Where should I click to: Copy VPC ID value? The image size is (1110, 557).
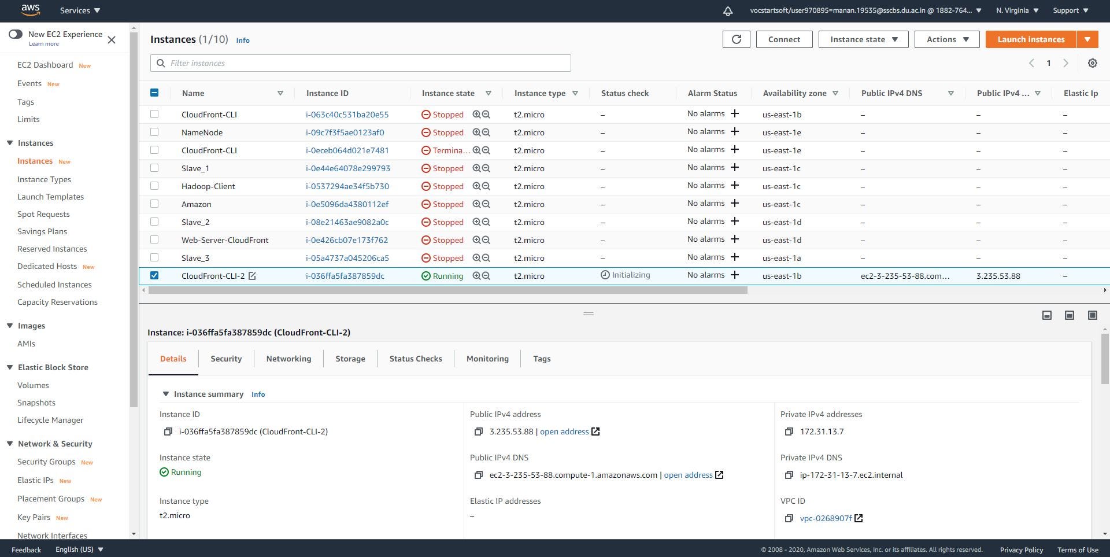click(x=789, y=518)
